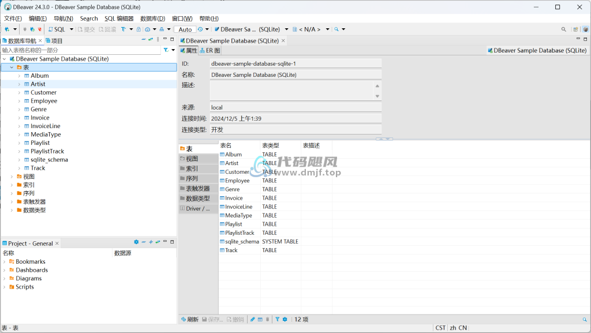The image size is (591, 333).
Task: Click the gear icon in bottom toolbar
Action: [285, 320]
